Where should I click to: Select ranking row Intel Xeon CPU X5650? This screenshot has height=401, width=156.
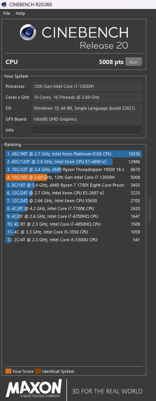[74, 201]
